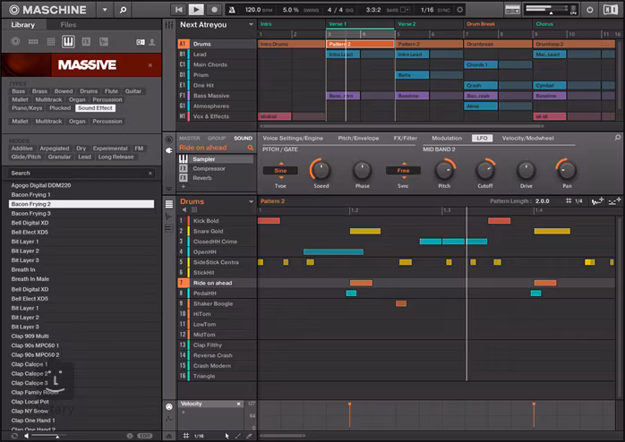Click the Pattern Length 2.0.0 value

pyautogui.click(x=542, y=201)
